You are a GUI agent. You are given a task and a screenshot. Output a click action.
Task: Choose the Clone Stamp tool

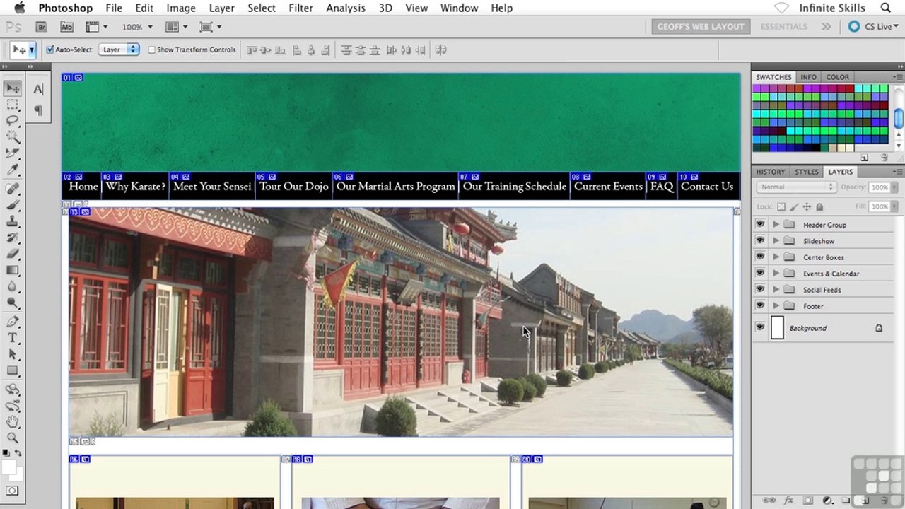coord(13,221)
